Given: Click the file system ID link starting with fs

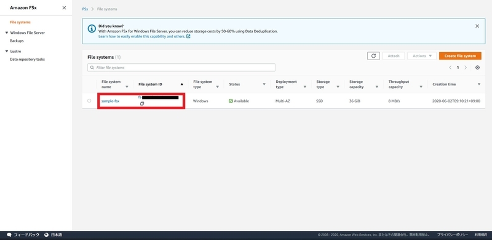Looking at the screenshot, I should point(159,98).
